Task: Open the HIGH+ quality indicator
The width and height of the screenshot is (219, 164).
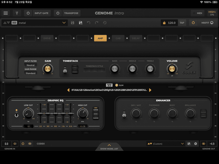Action: coord(212,13)
